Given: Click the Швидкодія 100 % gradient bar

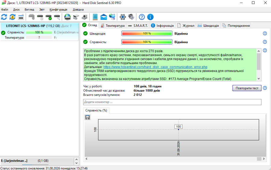Looking at the screenshot, I should pyautogui.click(x=147, y=33).
